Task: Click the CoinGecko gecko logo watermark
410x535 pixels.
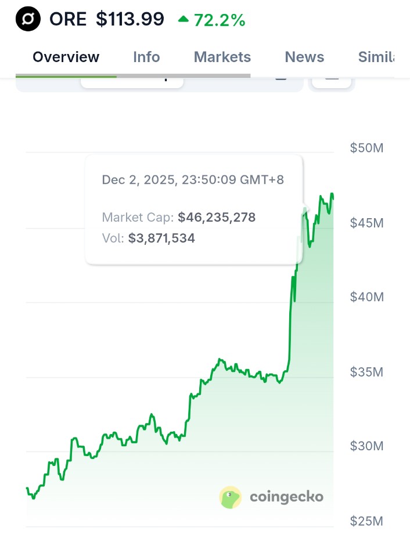Action: point(231,497)
